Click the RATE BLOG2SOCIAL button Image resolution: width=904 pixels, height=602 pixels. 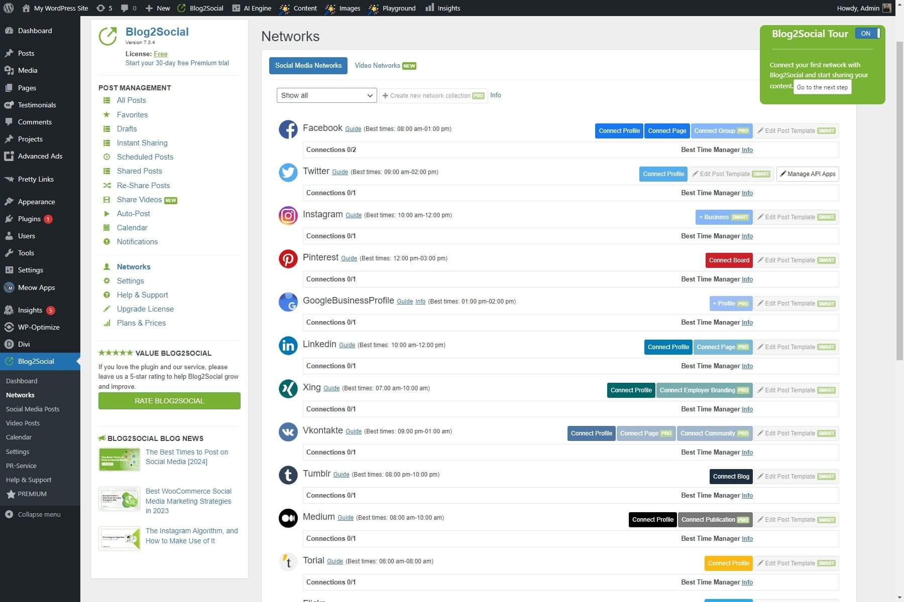pyautogui.click(x=169, y=401)
